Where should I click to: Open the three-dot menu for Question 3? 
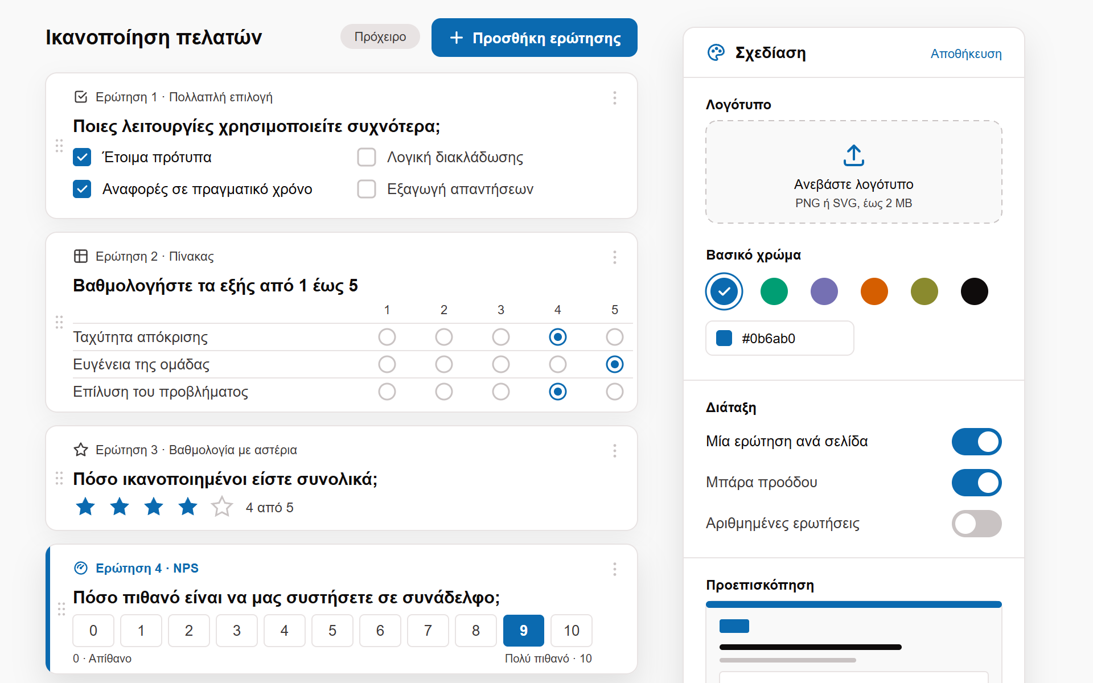click(x=615, y=451)
